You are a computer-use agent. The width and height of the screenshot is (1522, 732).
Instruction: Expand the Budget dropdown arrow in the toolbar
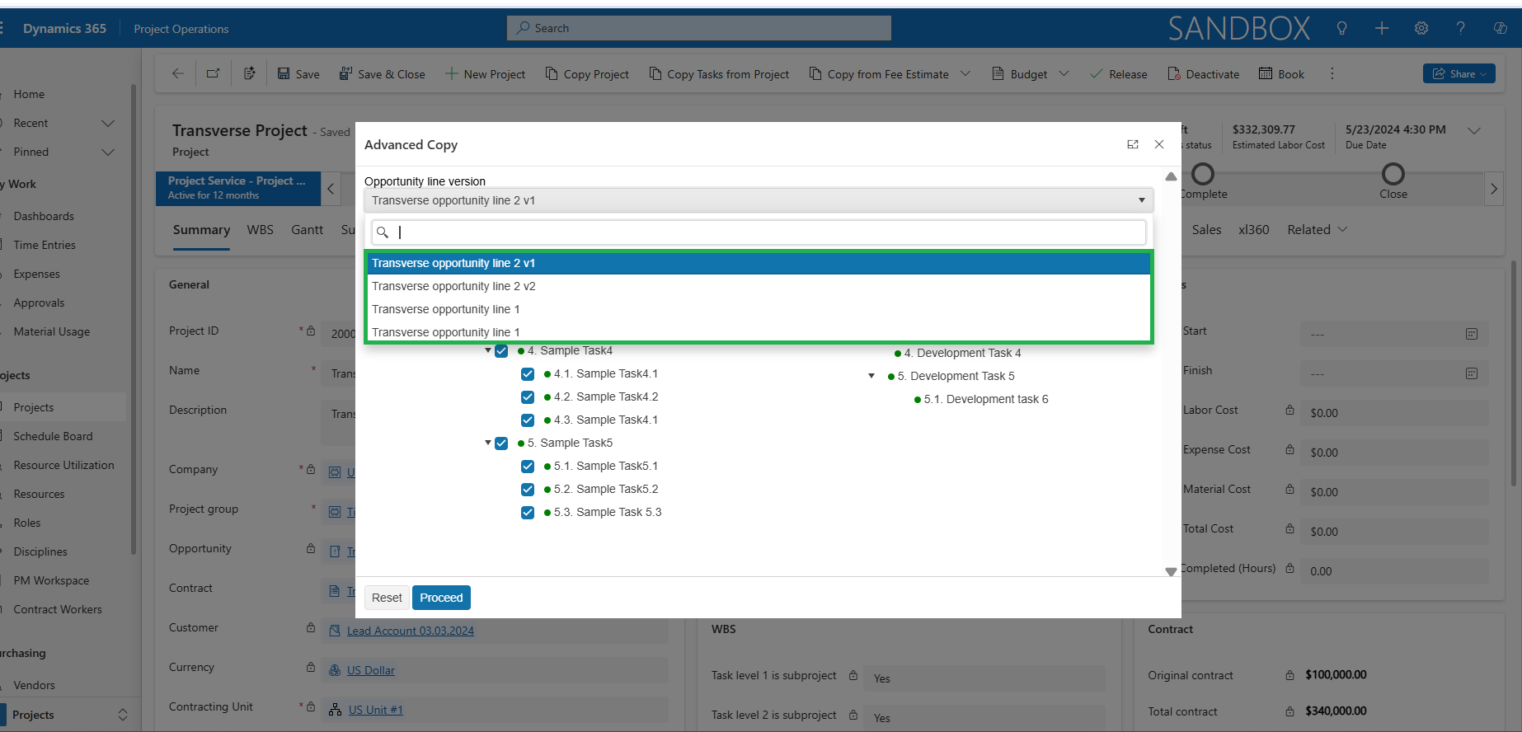tap(1064, 73)
